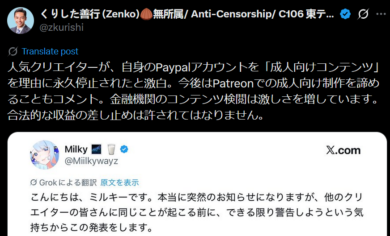390x236 pixels.
Task: Click Zenko's blue verified badge
Action: point(345,14)
